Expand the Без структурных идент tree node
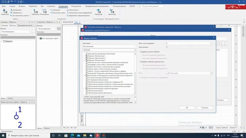Viewport: 246px width, 138px height. click(x=38, y=38)
